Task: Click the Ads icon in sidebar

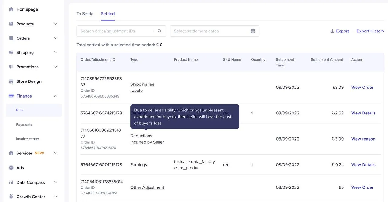Action: click(11, 168)
